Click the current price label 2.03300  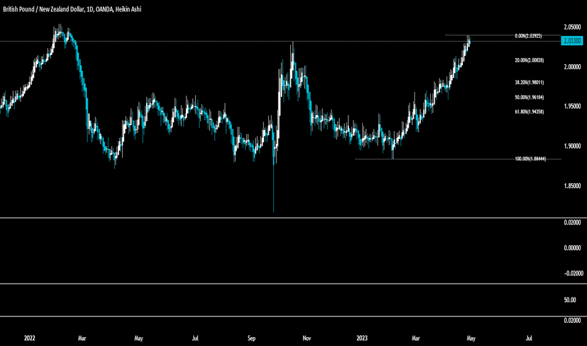(x=572, y=41)
